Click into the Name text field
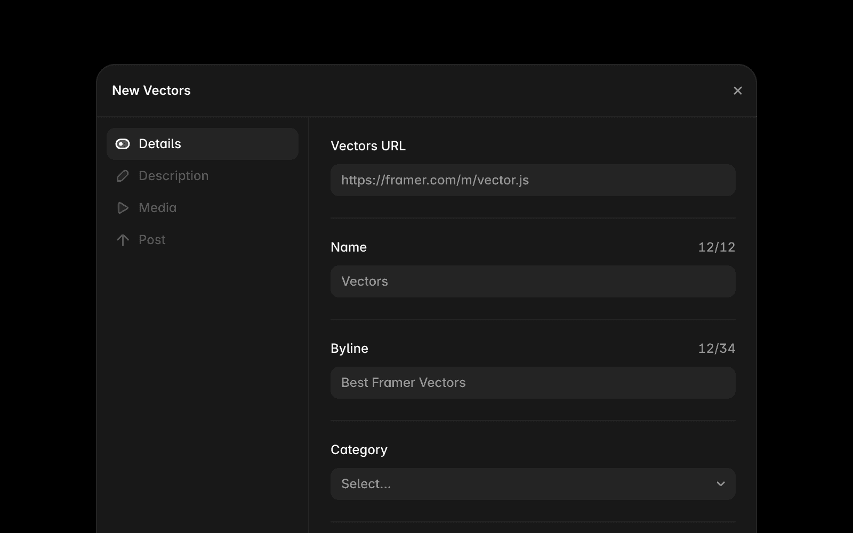The width and height of the screenshot is (853, 533). tap(533, 281)
